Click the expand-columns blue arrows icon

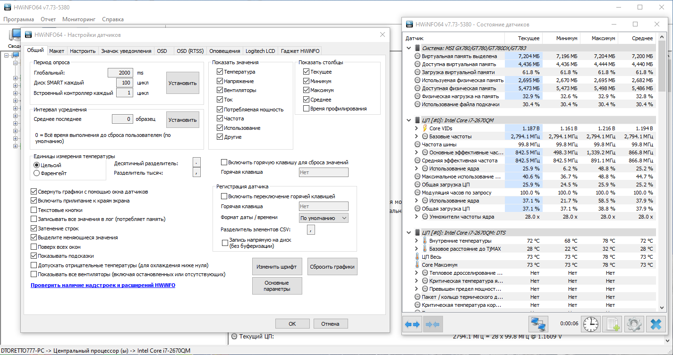point(412,324)
